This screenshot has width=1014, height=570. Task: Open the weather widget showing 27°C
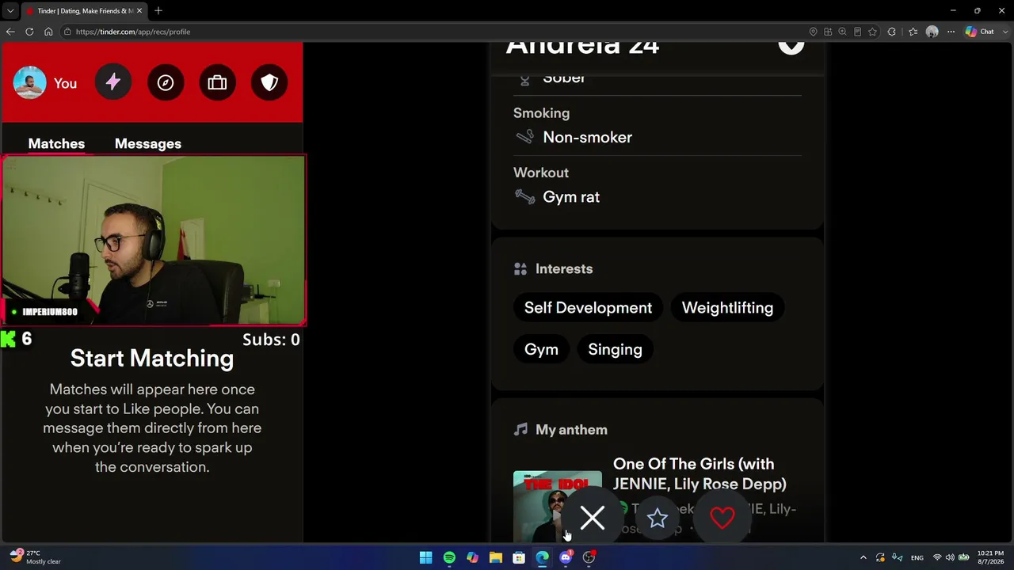point(34,557)
